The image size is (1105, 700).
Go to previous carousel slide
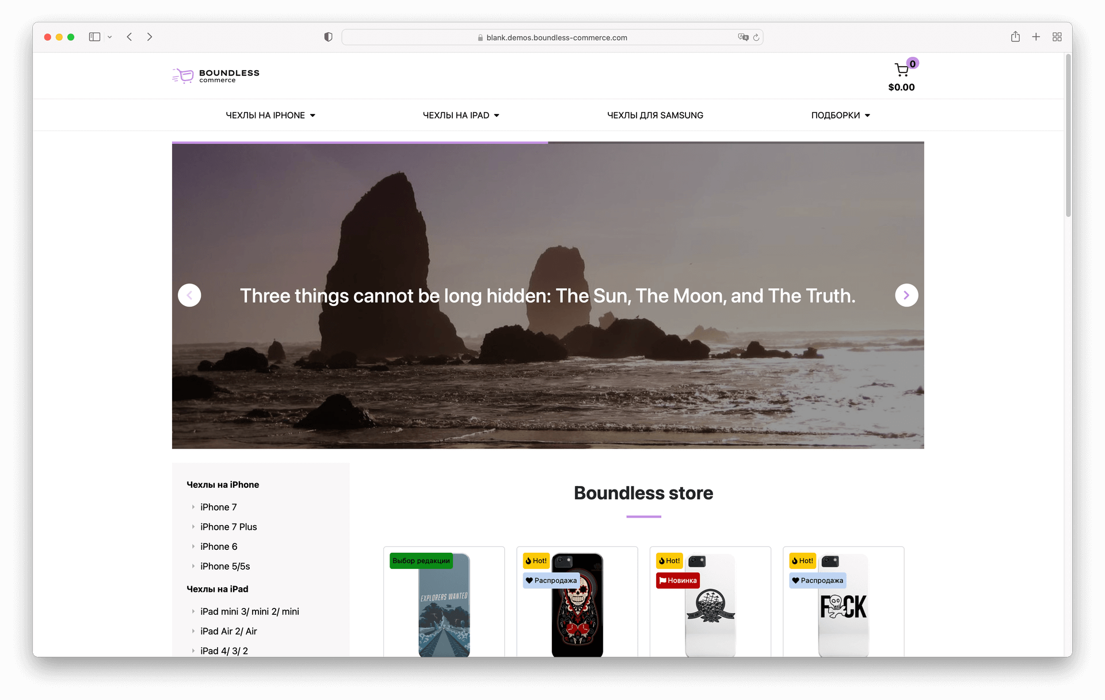click(x=189, y=295)
